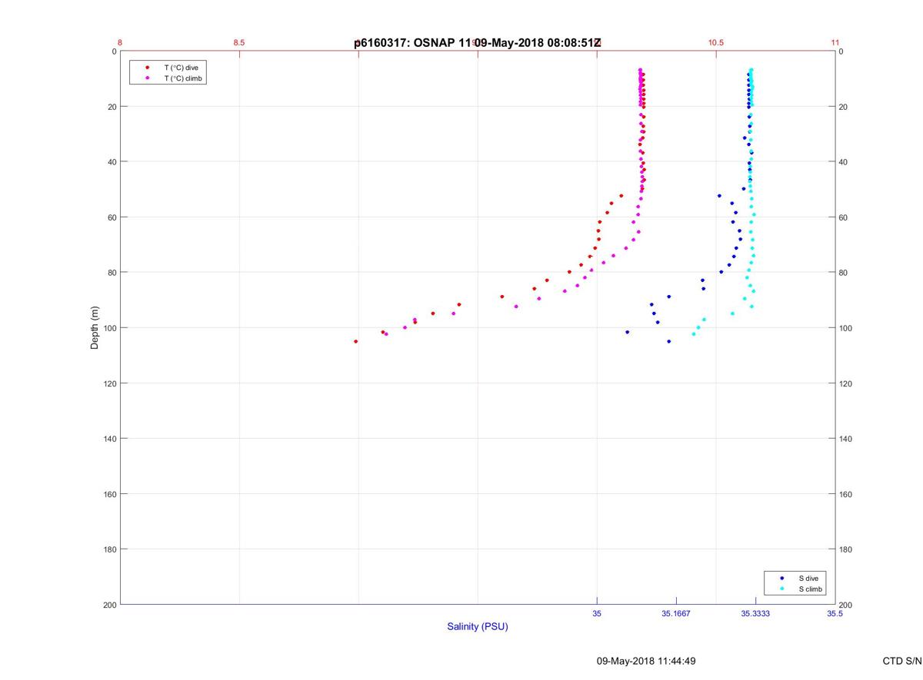The width and height of the screenshot is (923, 680).
Task: Click the blue '35.5' salinity tick label
Action: coord(835,614)
